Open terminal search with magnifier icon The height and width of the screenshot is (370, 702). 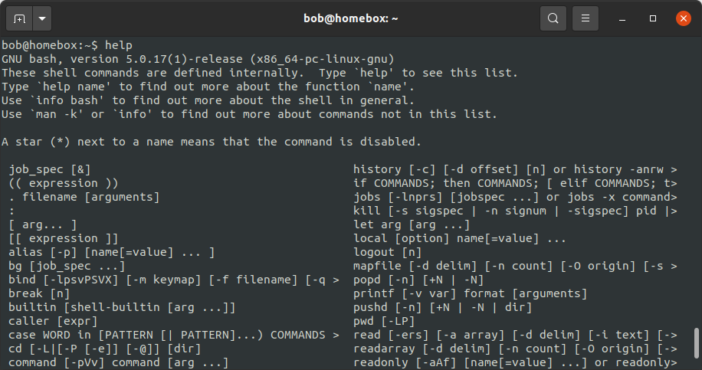pyautogui.click(x=553, y=18)
